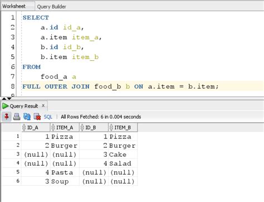This screenshot has height=202, width=264.
Task: Click the 'All Rows Fetched: 6' status text
Action: click(x=101, y=117)
